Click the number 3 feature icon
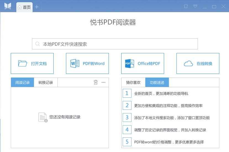The width and height of the screenshot is (229, 152). pos(127,118)
